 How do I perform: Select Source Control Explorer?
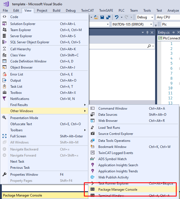tap(134, 134)
